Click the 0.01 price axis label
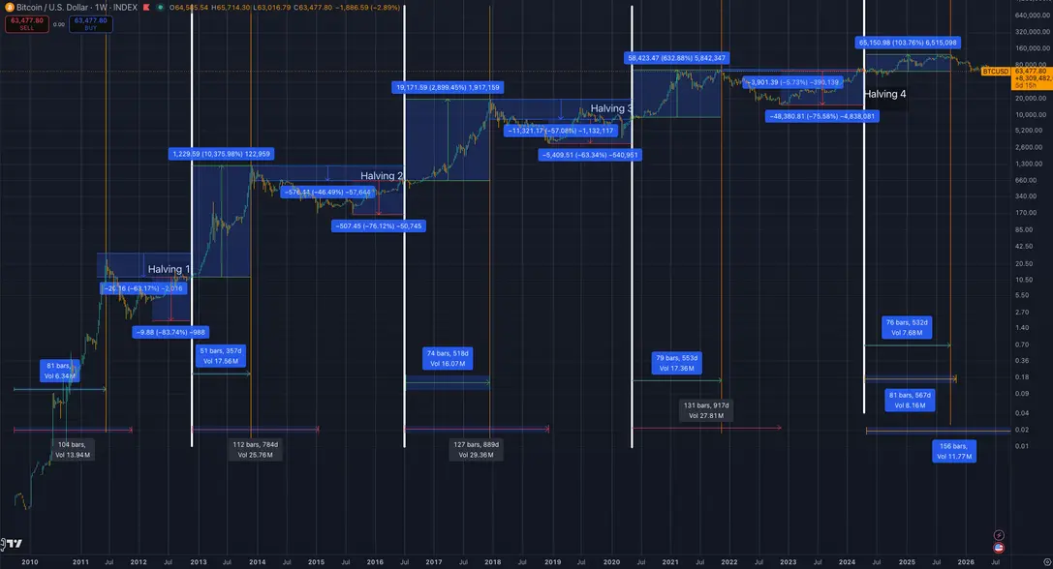This screenshot has height=569, width=1053. 1021,446
